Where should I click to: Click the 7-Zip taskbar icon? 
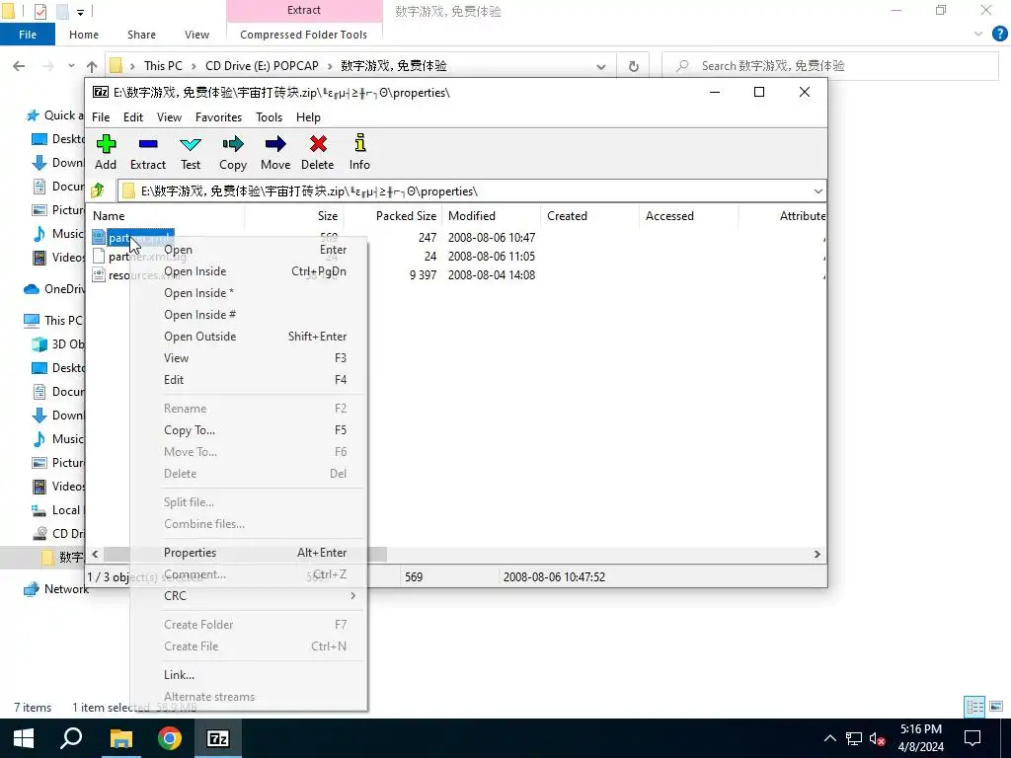click(x=218, y=738)
